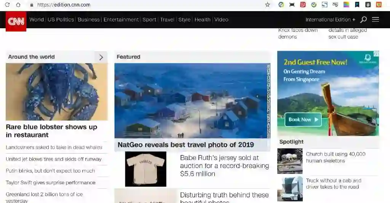The width and height of the screenshot is (390, 203).
Task: Click Book Now in the cruise ad
Action: 303,119
